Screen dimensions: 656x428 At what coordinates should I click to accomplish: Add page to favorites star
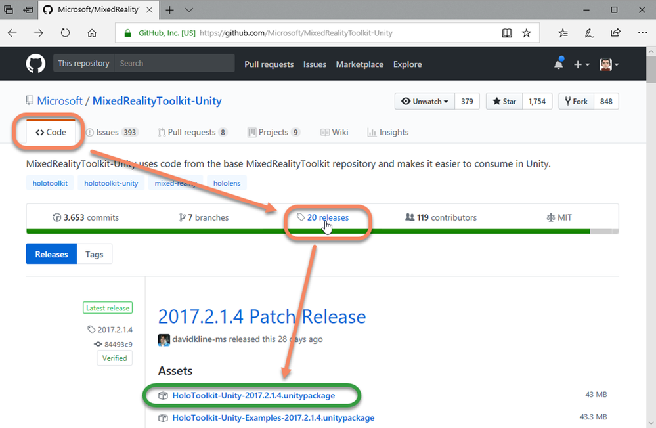tap(526, 33)
